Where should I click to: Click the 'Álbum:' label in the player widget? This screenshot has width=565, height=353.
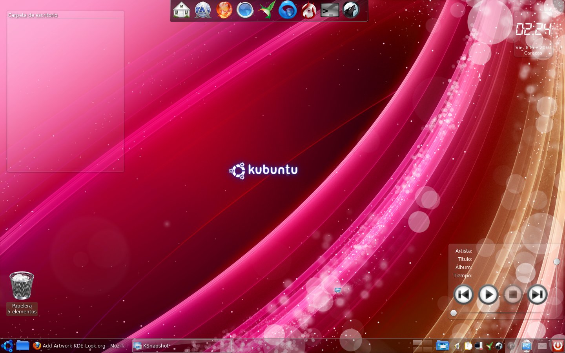(464, 267)
